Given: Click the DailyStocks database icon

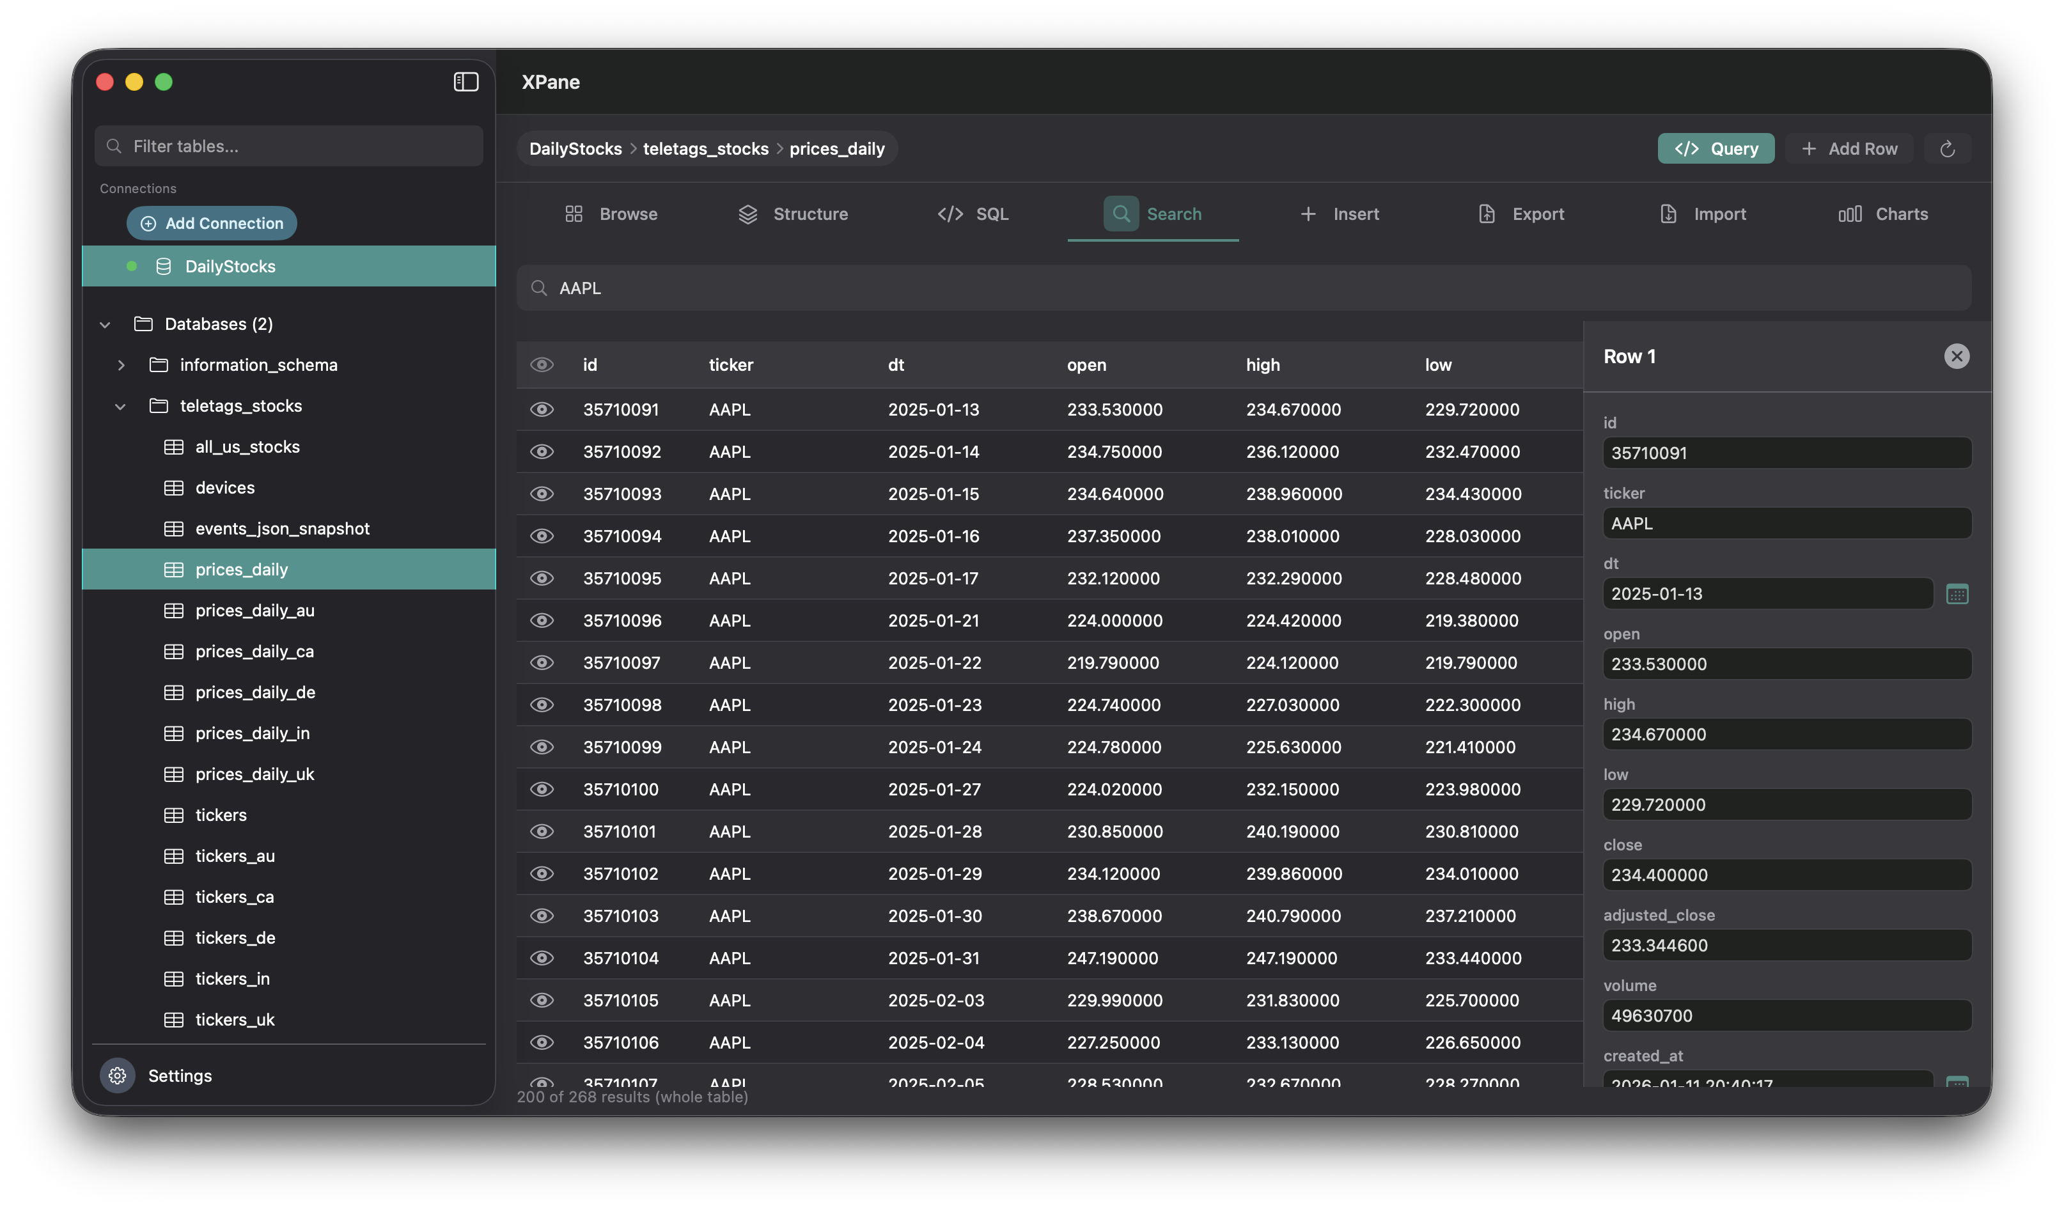Looking at the screenshot, I should point(164,266).
